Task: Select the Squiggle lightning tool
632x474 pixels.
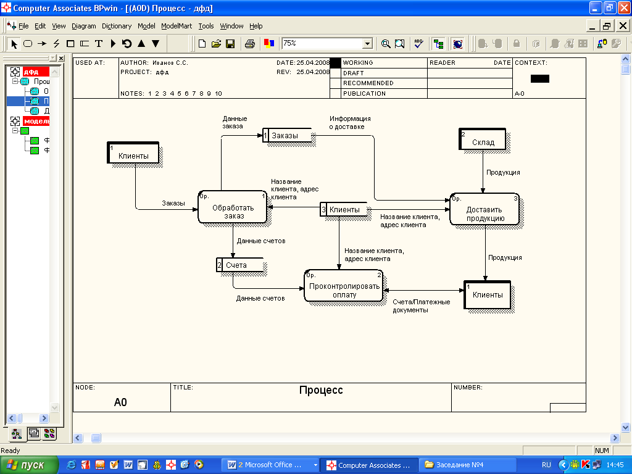Action: coord(56,44)
